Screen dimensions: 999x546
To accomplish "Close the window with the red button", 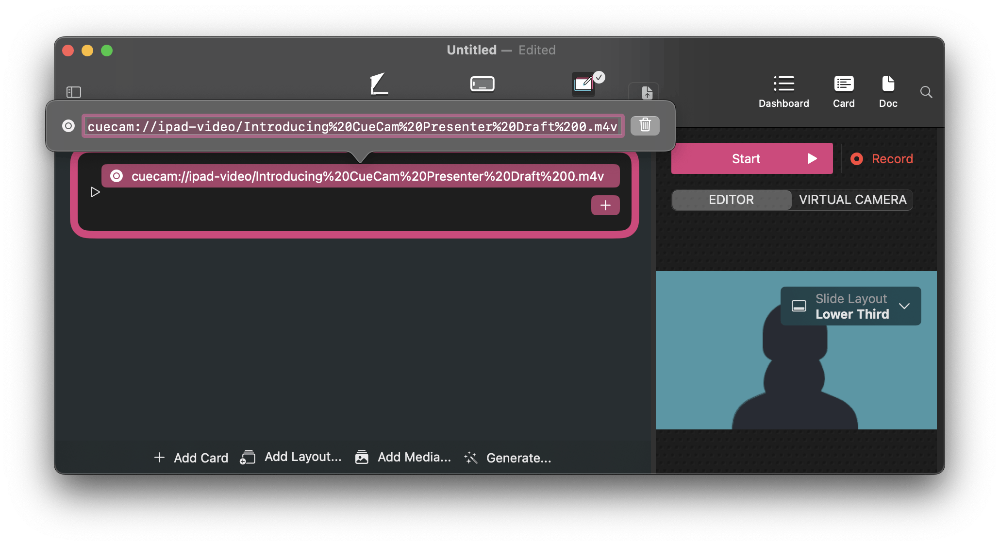I will pyautogui.click(x=68, y=51).
